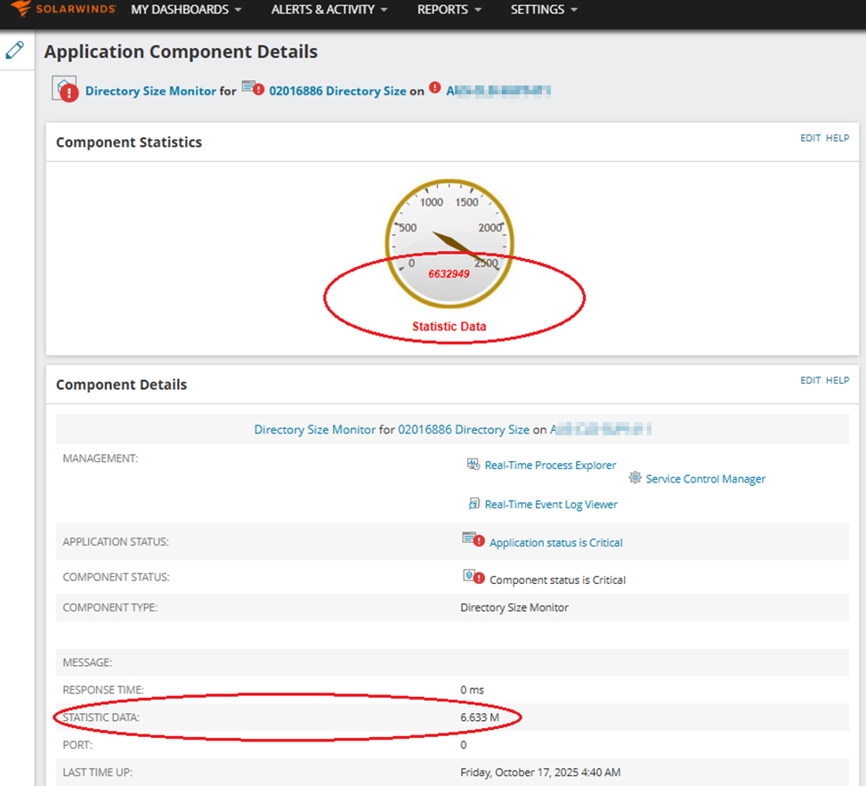Click the SolarWinds logo
This screenshot has height=786, width=866.
63,8
